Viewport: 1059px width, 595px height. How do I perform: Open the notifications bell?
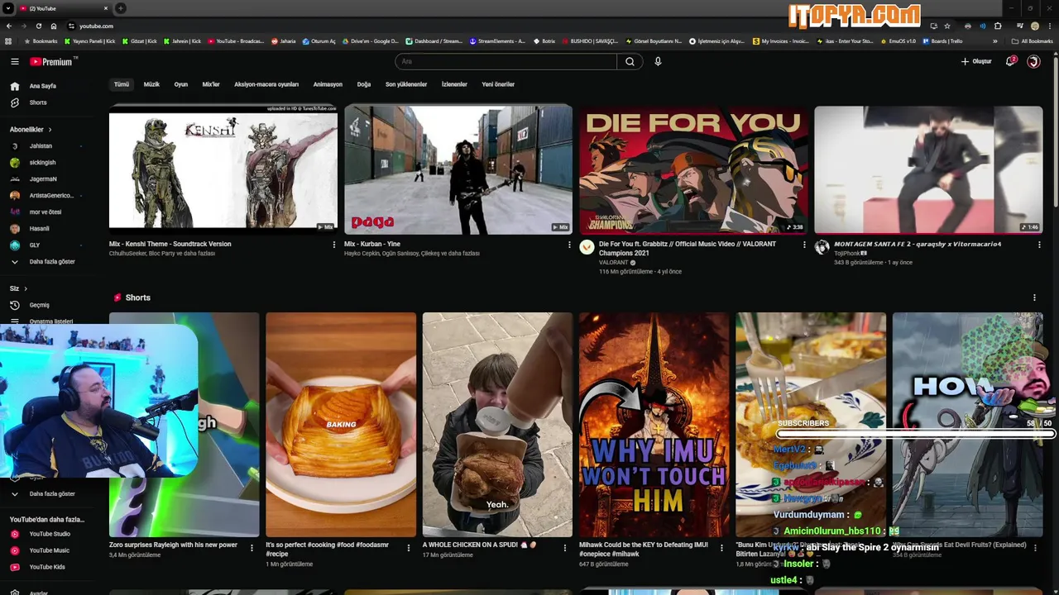coord(1010,61)
